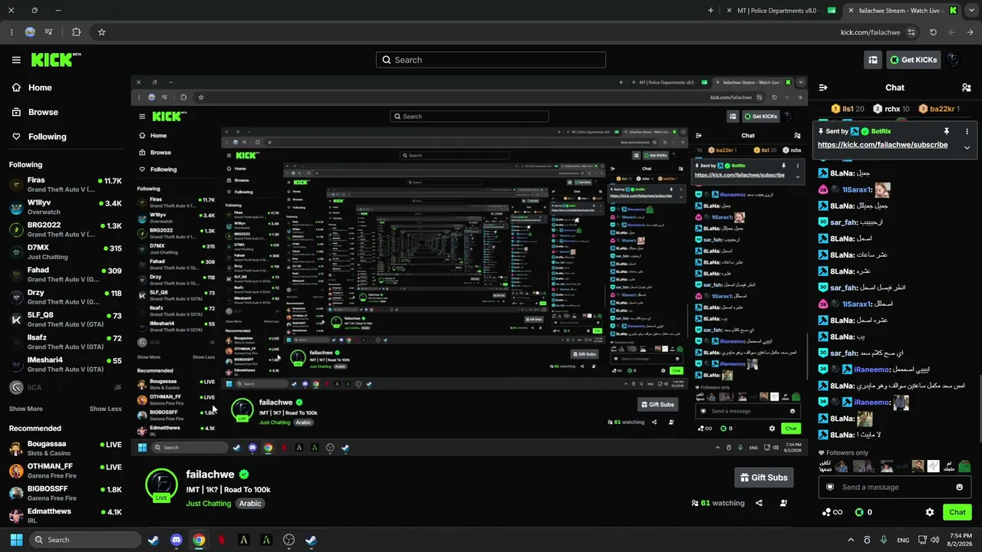Open browser extensions puzzle icon
Image resolution: width=982 pixels, height=552 pixels.
(x=76, y=32)
